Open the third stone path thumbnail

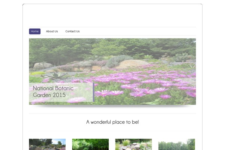pyautogui.click(x=133, y=144)
